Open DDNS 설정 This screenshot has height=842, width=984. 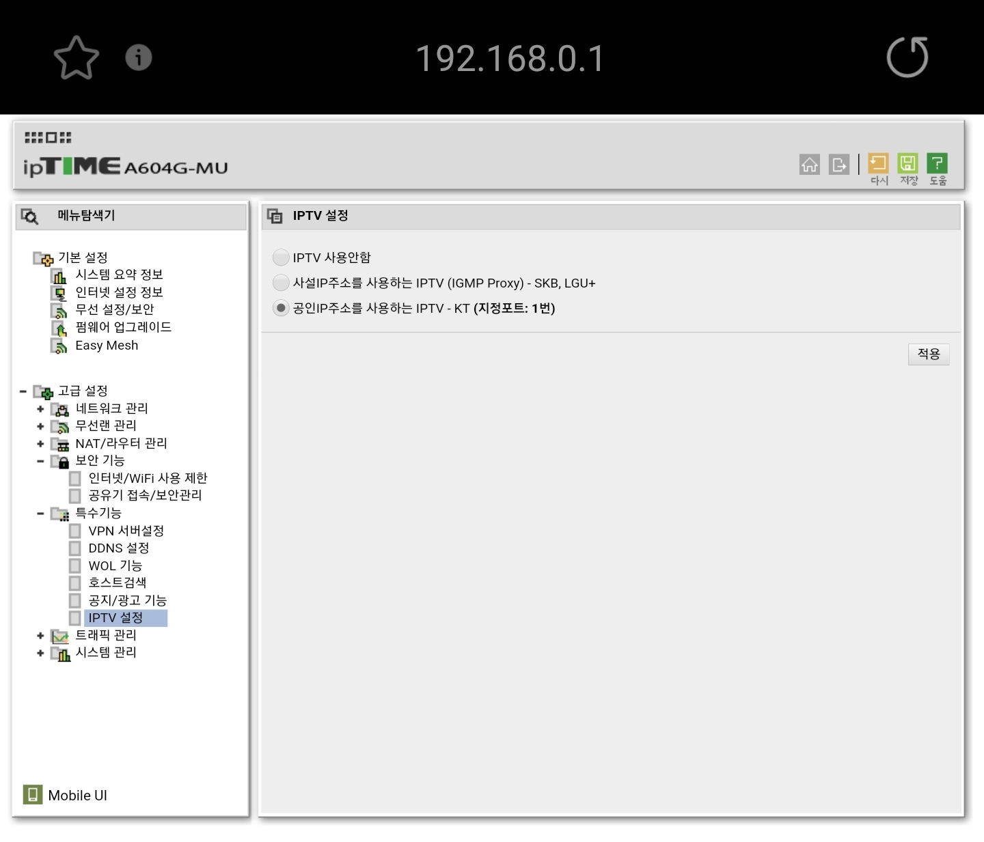119,548
